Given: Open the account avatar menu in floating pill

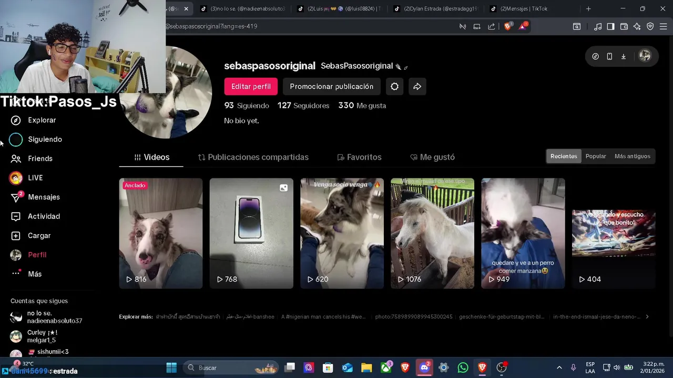Looking at the screenshot, I should [x=645, y=56].
